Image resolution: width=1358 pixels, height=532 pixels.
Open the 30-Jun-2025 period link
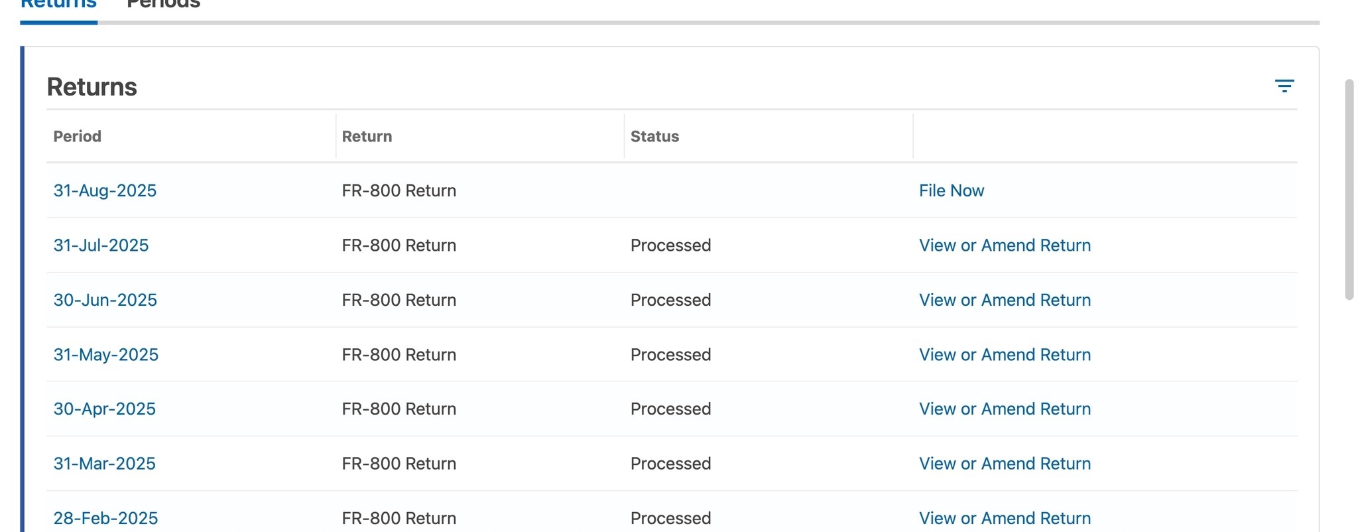(x=105, y=300)
